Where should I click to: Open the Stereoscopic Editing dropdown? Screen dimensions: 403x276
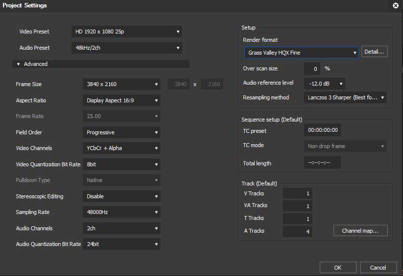tap(122, 196)
